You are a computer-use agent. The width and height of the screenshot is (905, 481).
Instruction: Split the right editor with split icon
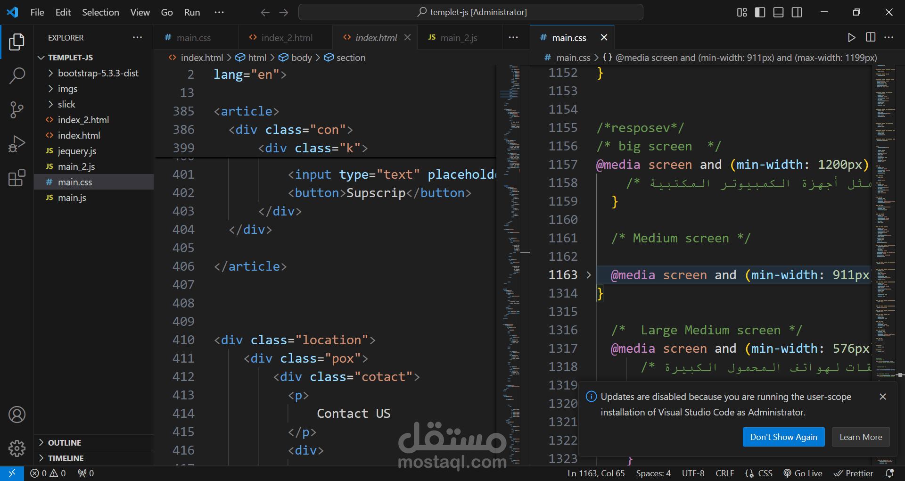tap(871, 37)
